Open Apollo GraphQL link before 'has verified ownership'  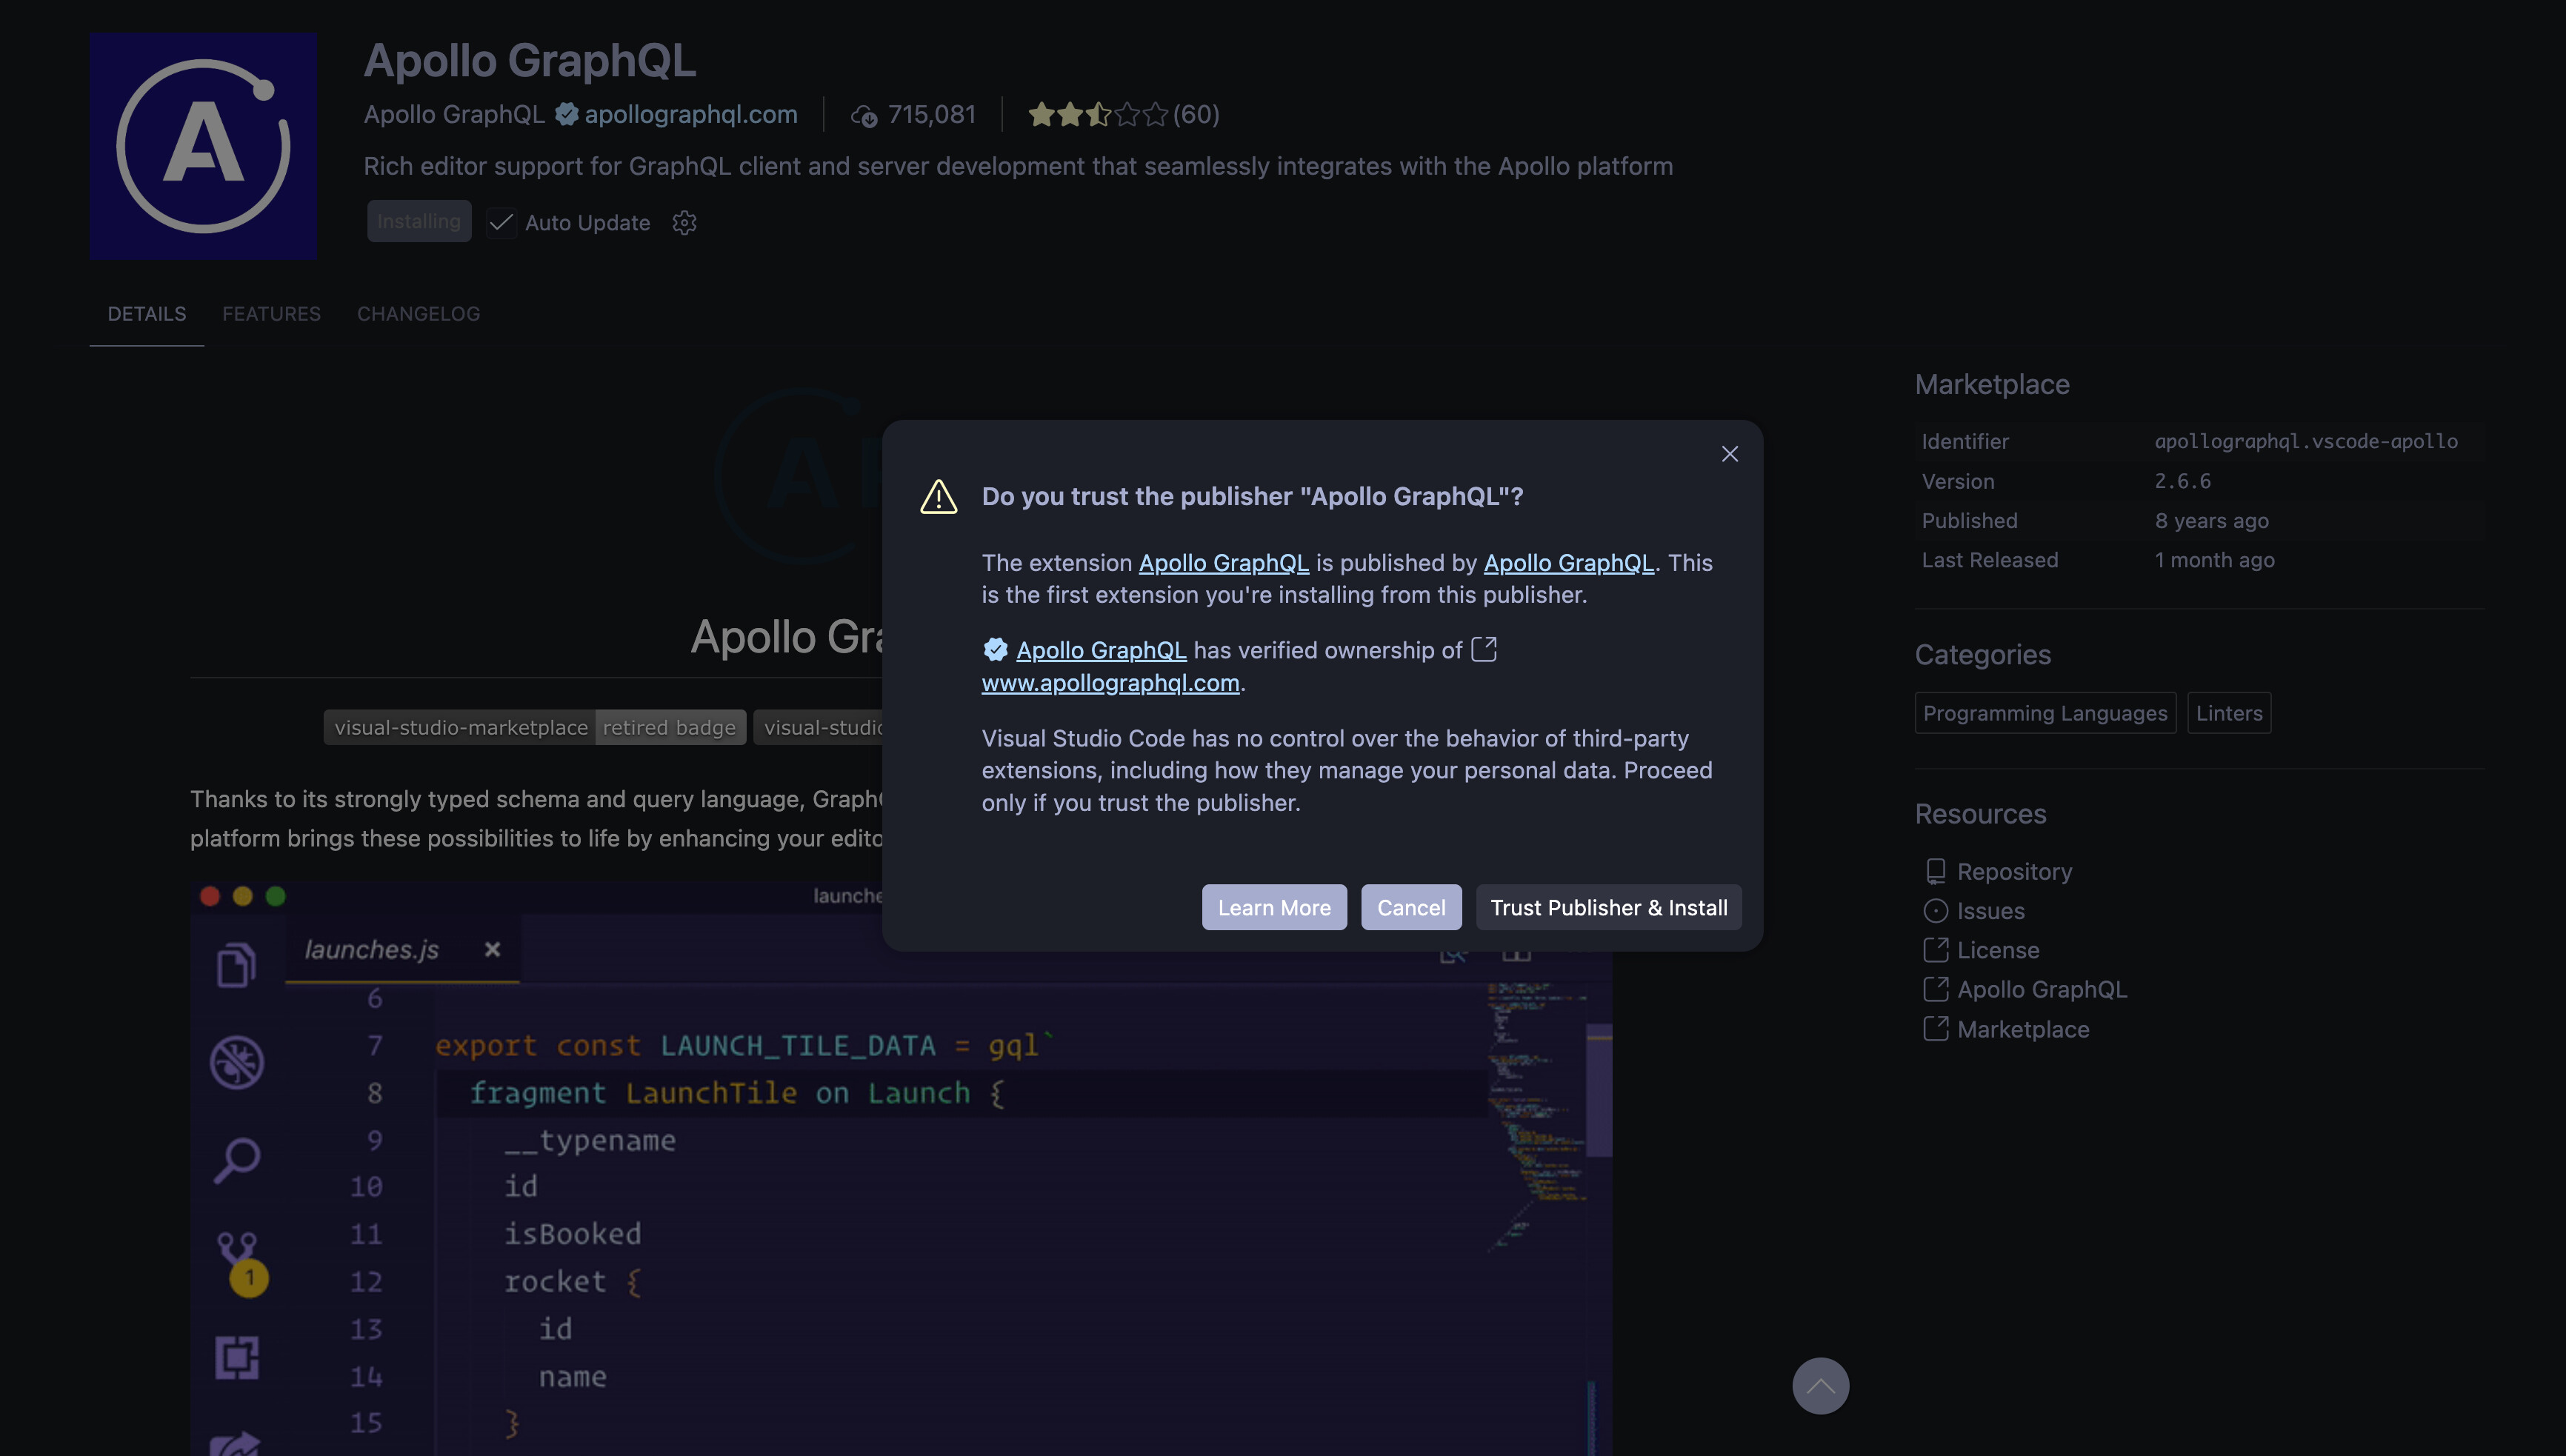pos(1101,650)
